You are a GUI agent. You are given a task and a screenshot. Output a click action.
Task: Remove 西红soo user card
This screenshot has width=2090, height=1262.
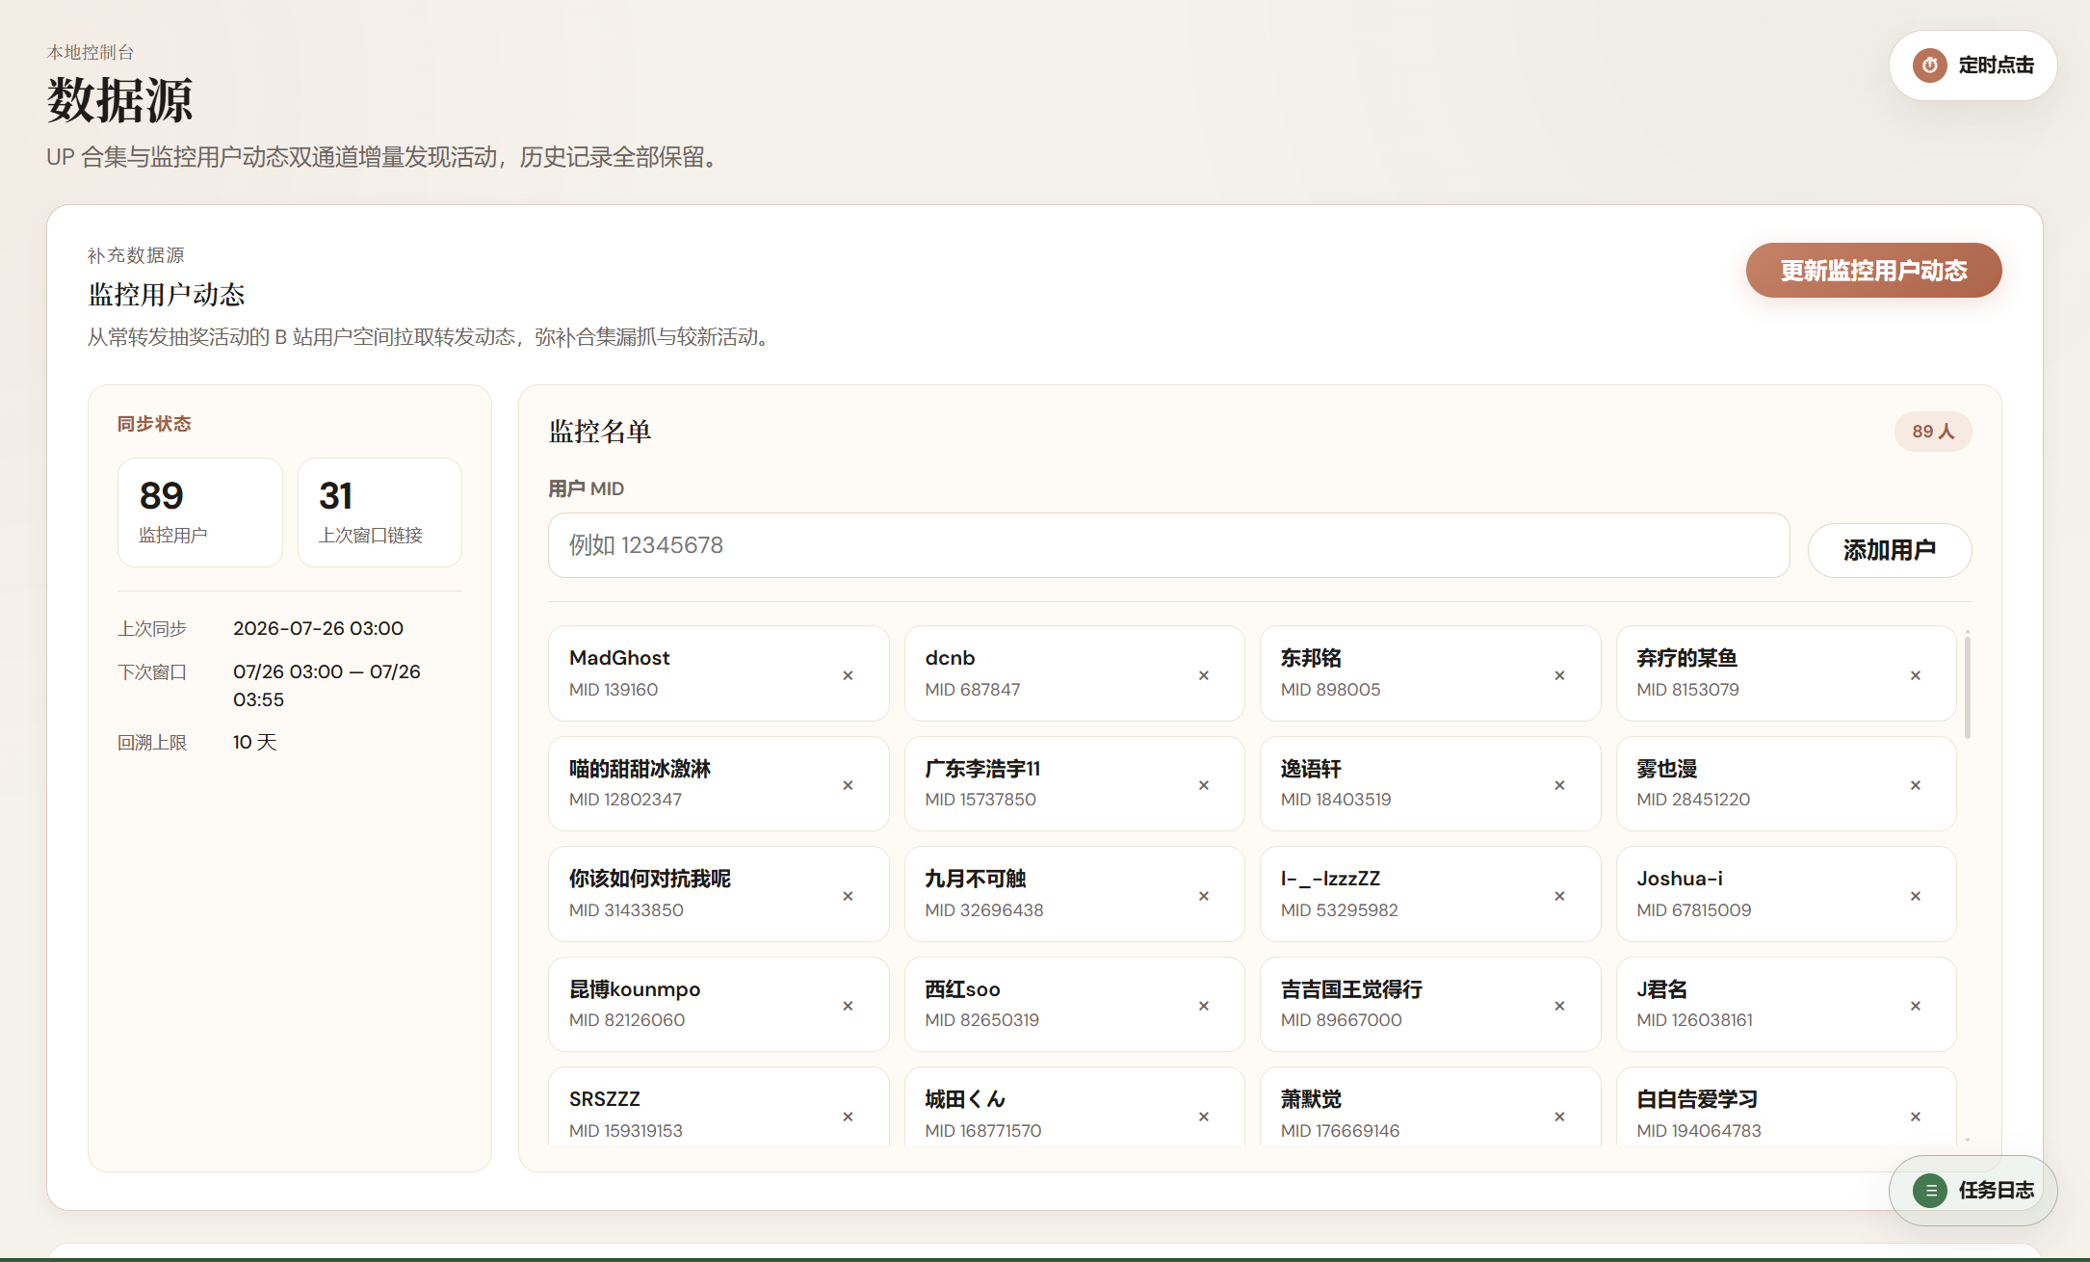click(1203, 1006)
